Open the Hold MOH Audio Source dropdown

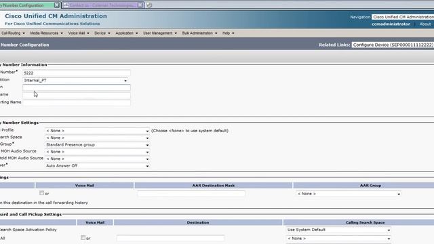point(97,159)
